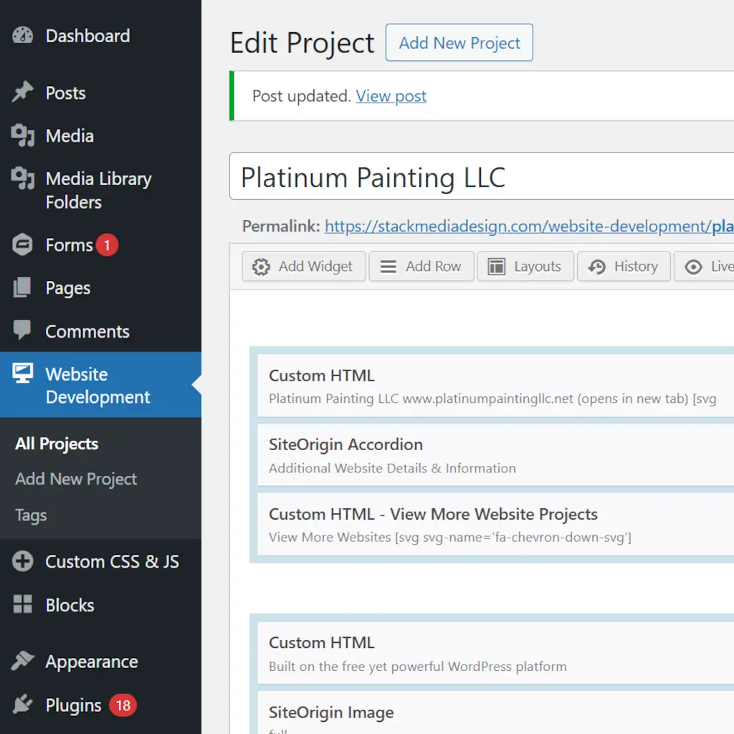
Task: Click "Additional Website Details & Information" text
Action: pyautogui.click(x=392, y=468)
